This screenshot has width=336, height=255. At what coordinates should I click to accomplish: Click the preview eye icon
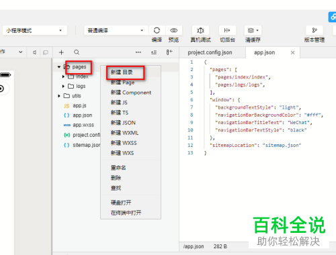tap(173, 30)
